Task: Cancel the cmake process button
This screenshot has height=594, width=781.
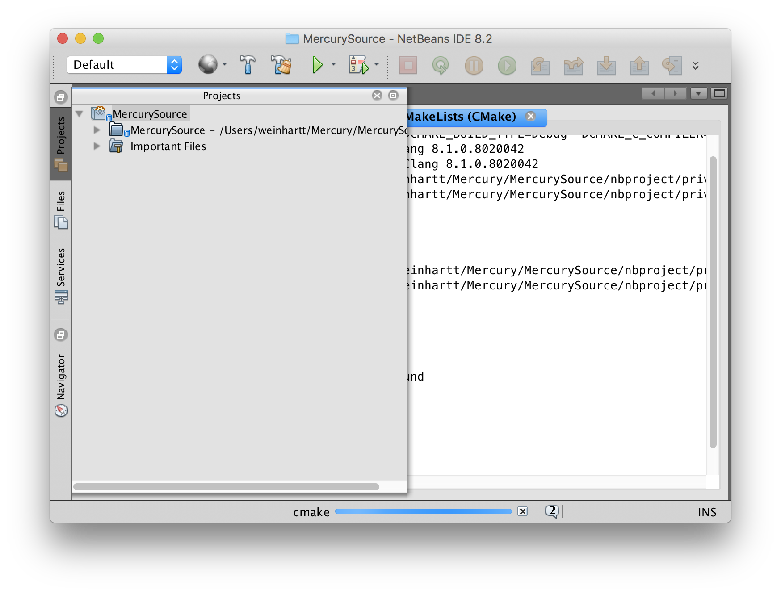Action: (x=523, y=511)
